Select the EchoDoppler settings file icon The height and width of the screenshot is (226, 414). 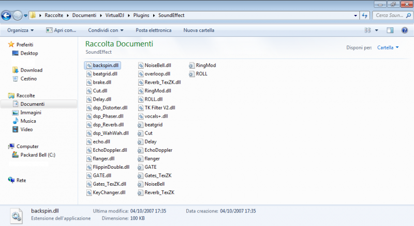(x=140, y=150)
